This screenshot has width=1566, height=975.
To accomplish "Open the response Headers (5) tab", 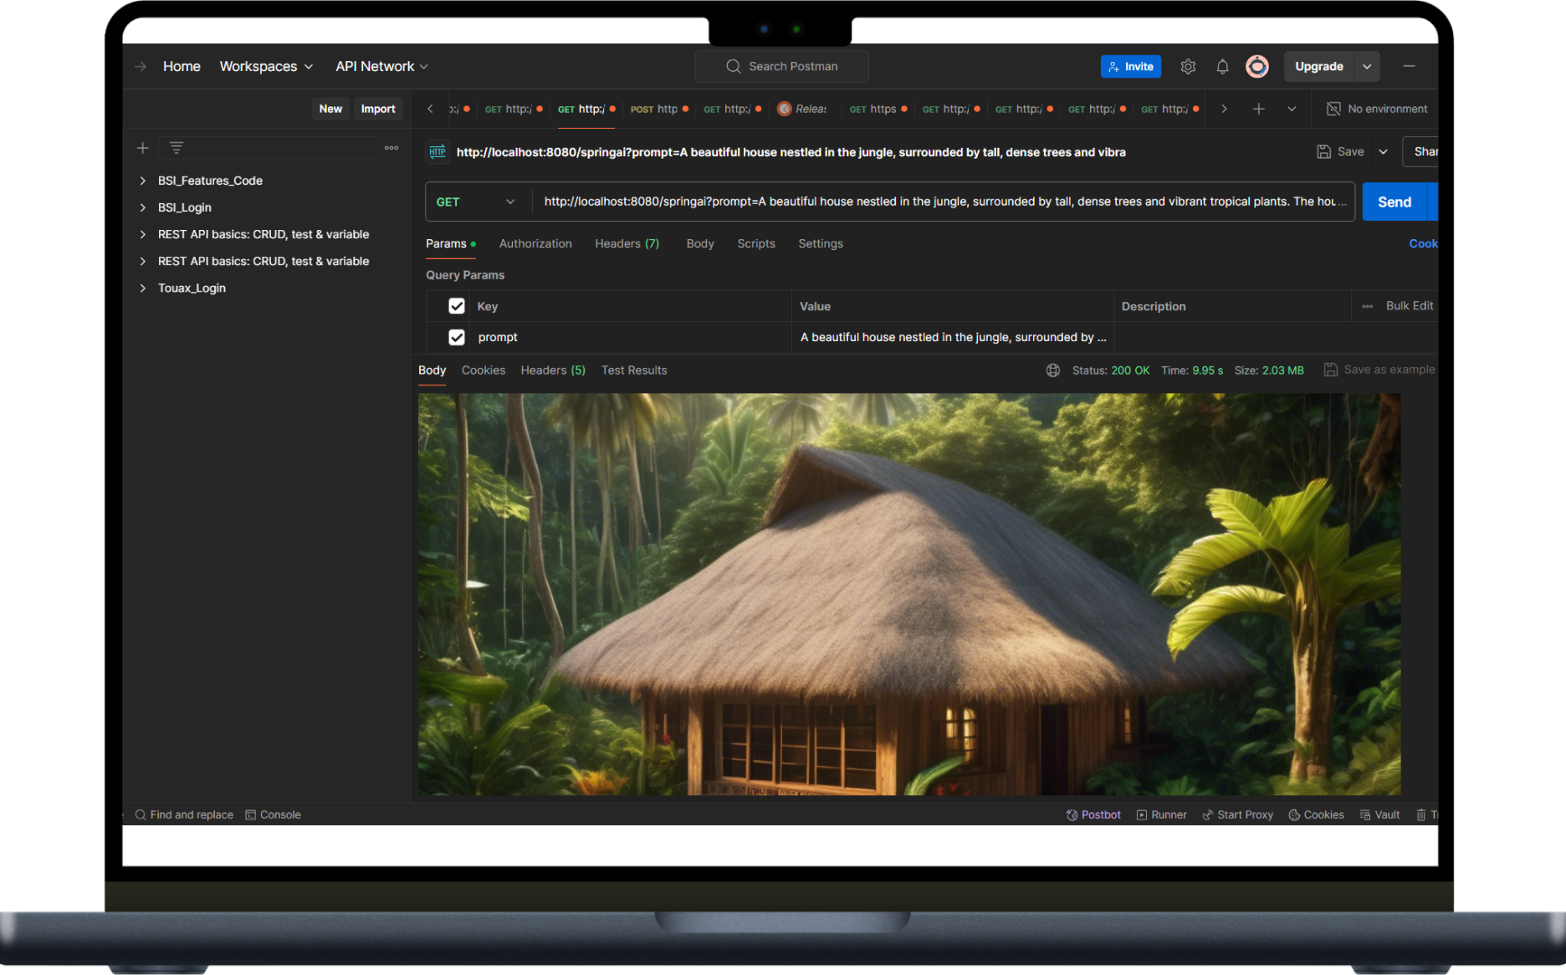I will [553, 370].
